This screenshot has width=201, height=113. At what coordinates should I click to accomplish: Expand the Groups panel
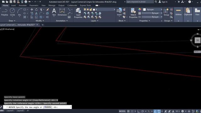tap(168, 21)
